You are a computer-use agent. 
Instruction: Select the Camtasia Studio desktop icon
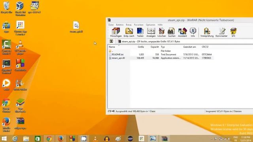pos(6,47)
